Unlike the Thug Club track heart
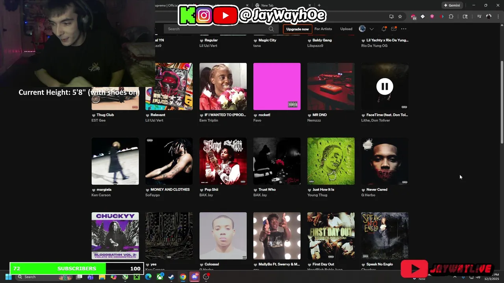 point(94,115)
